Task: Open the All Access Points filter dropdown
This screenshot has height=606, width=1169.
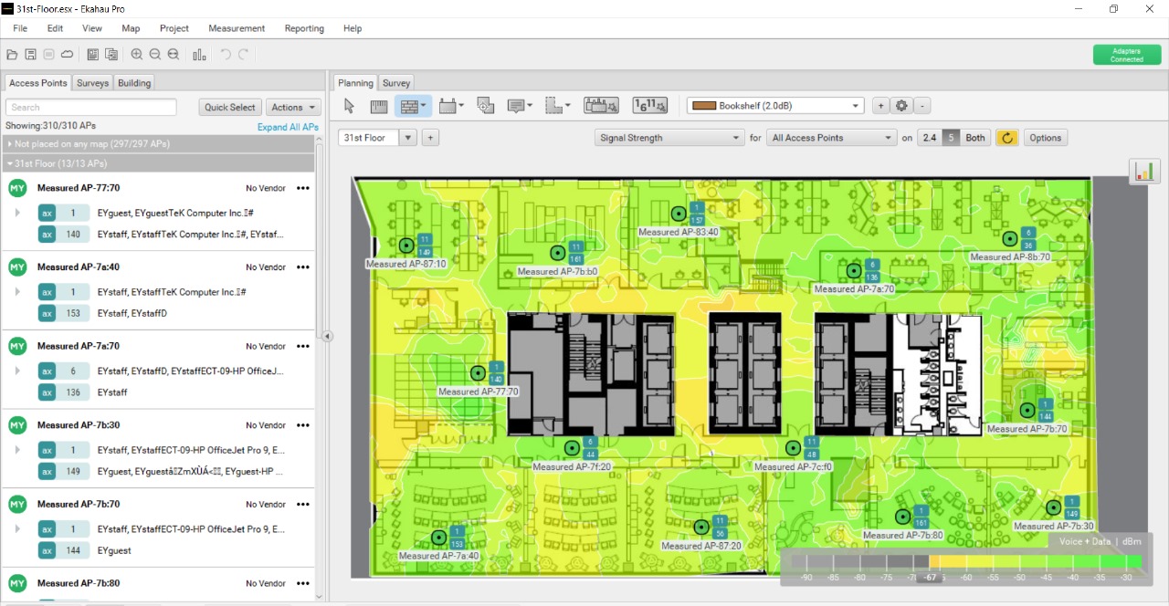Action: pos(832,138)
